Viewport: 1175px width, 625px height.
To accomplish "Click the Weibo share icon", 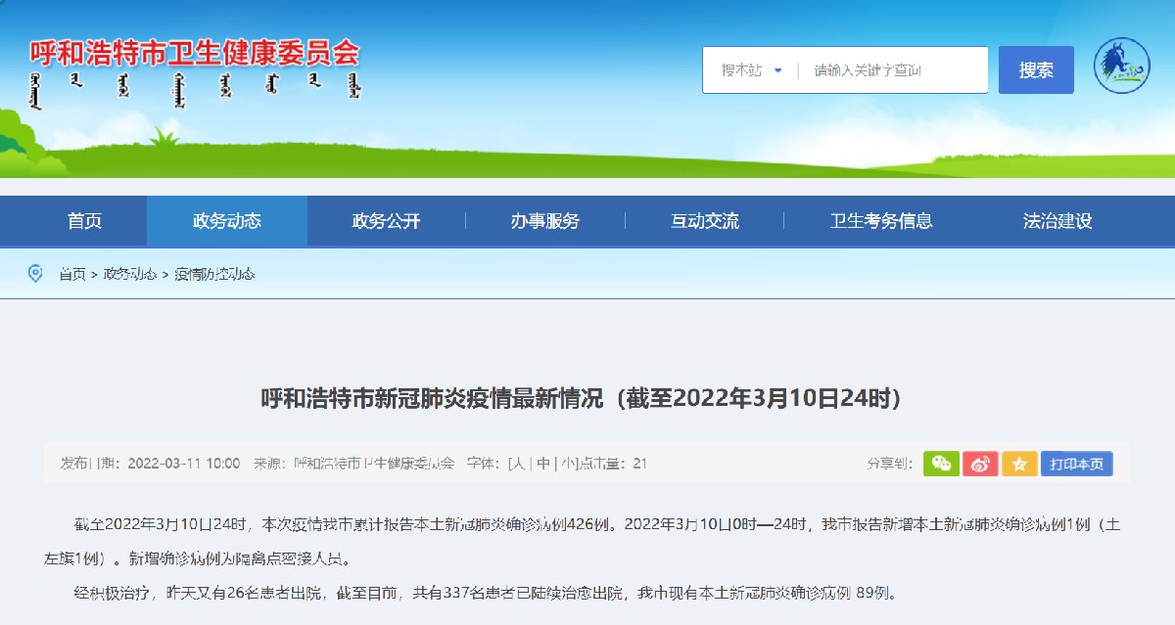I will click(x=980, y=464).
